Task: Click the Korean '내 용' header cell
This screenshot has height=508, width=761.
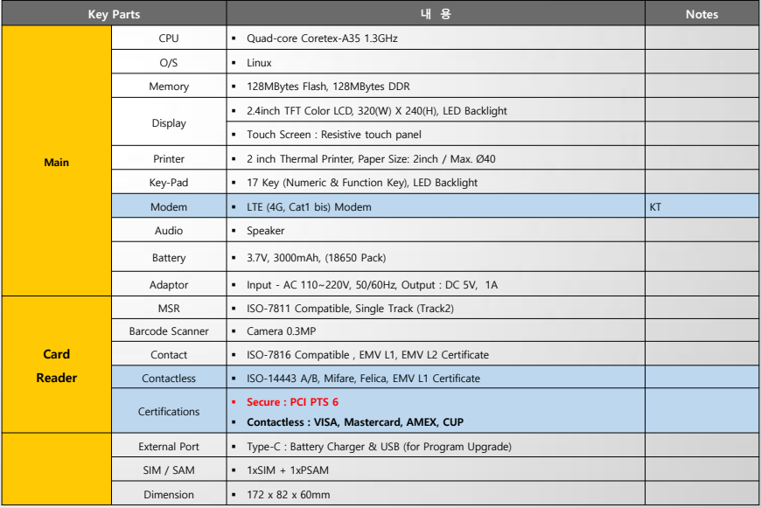Action: coord(435,14)
